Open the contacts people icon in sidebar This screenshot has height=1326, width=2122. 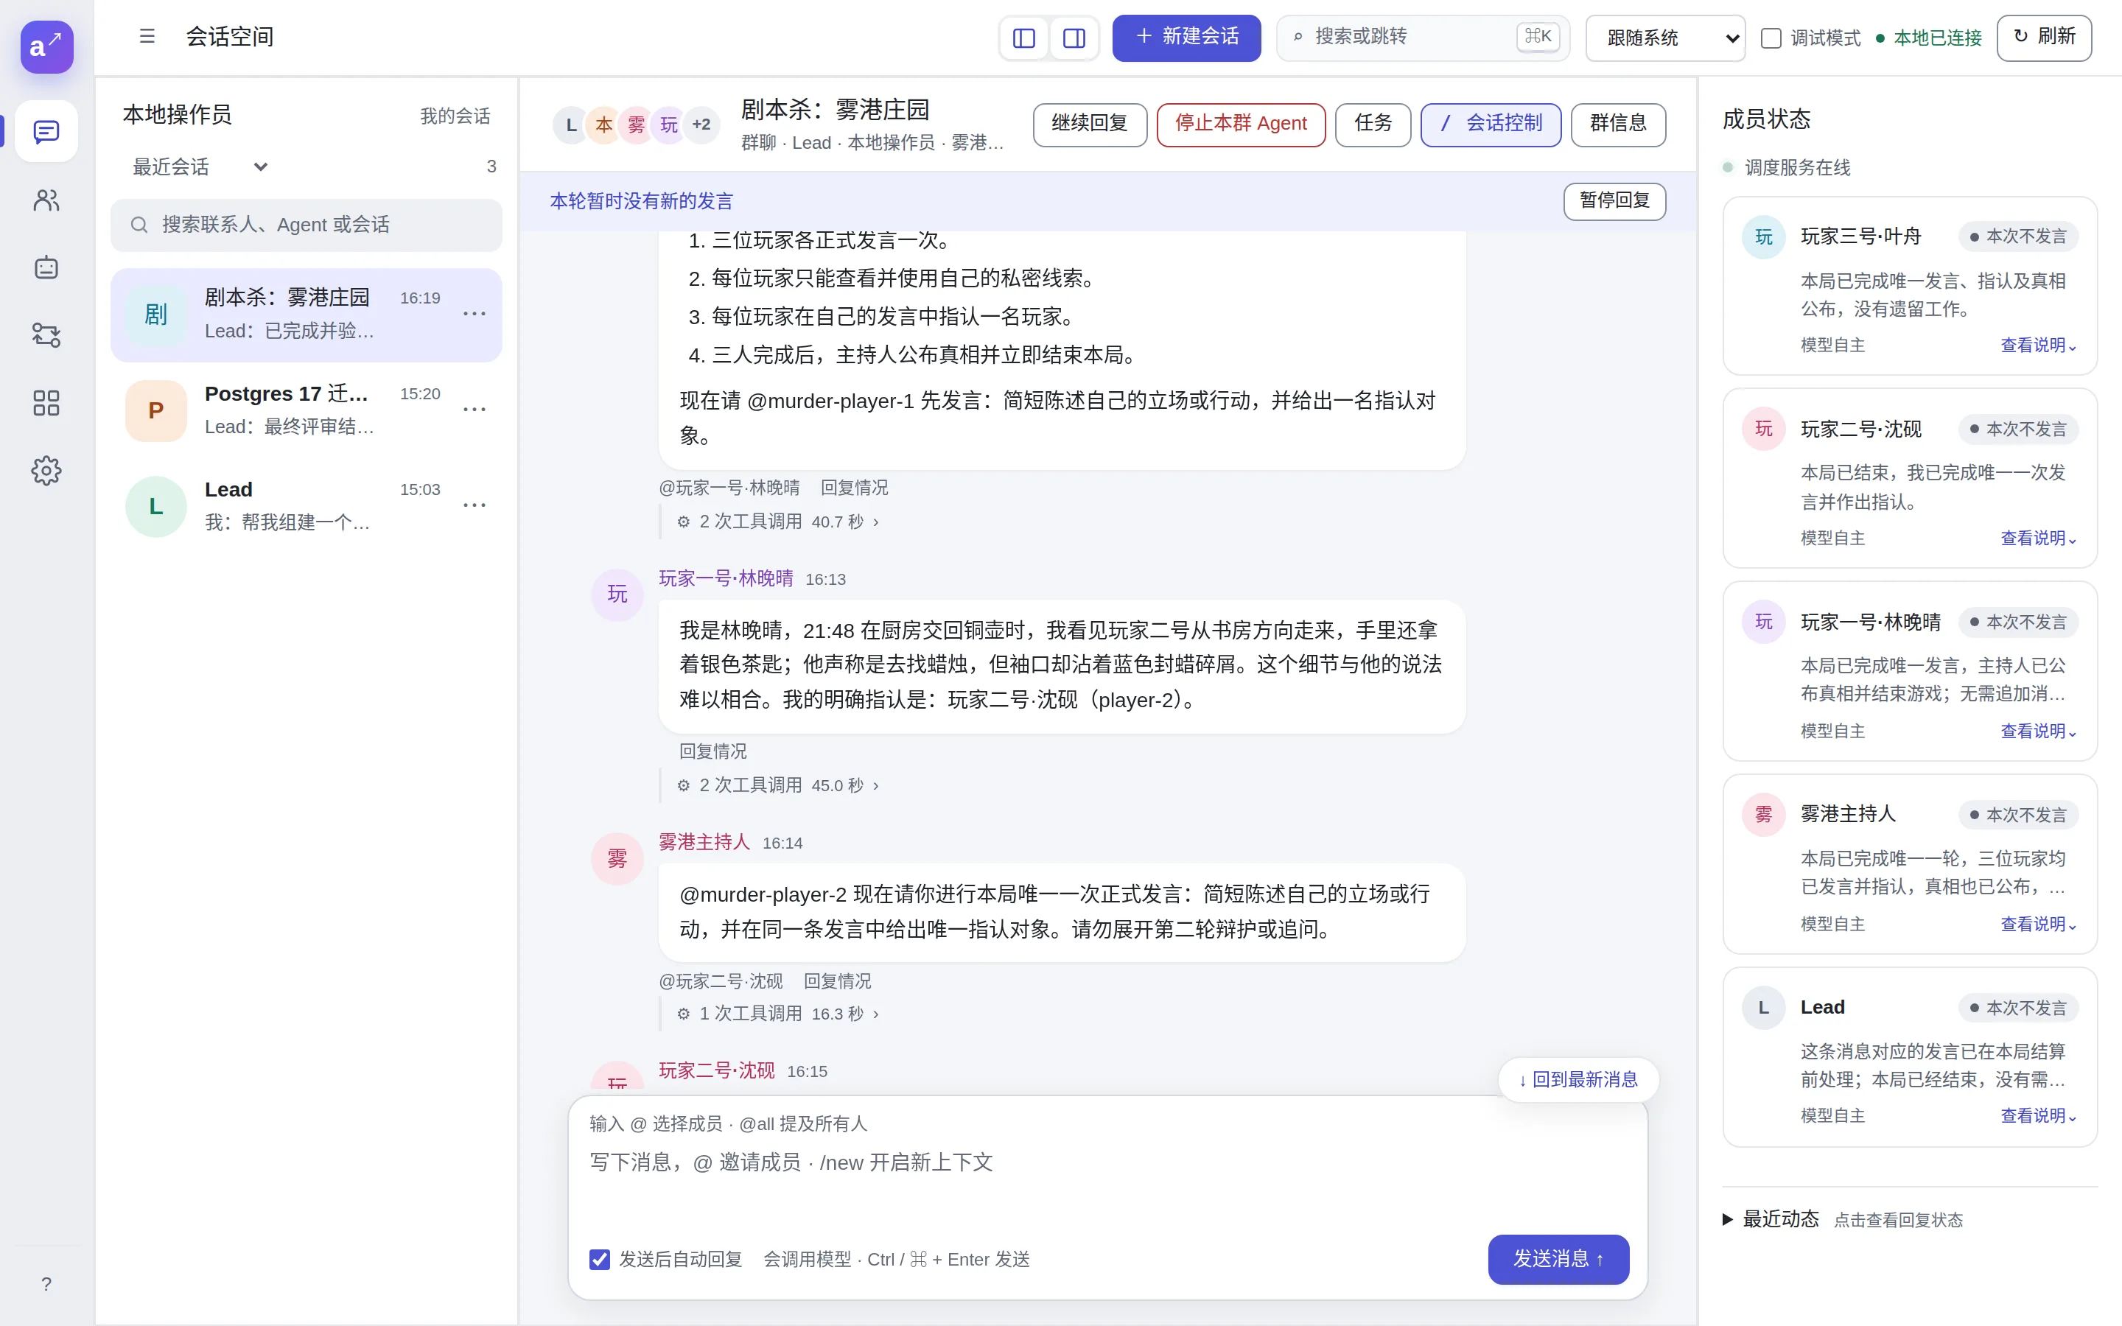tap(46, 200)
